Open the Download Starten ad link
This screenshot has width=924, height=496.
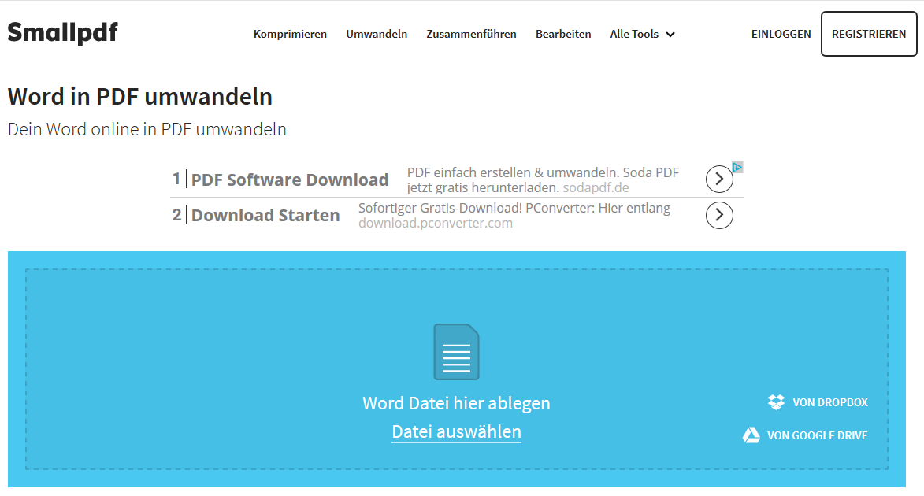click(265, 215)
